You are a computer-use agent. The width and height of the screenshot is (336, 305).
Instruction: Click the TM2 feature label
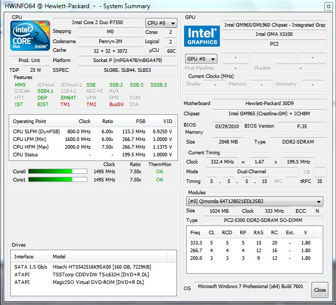91,105
